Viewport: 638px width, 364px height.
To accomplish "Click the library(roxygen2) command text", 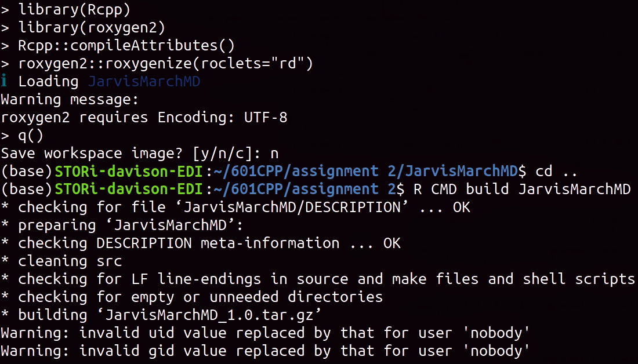I will 92,28.
